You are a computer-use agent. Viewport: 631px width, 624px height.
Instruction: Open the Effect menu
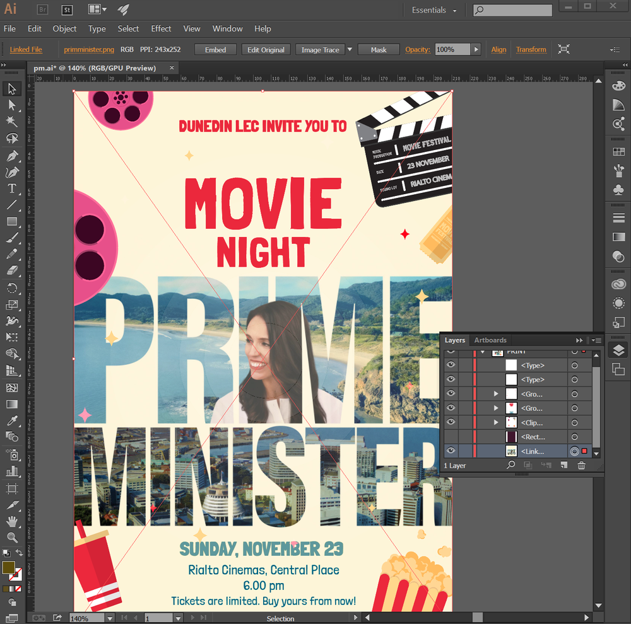[x=161, y=28]
